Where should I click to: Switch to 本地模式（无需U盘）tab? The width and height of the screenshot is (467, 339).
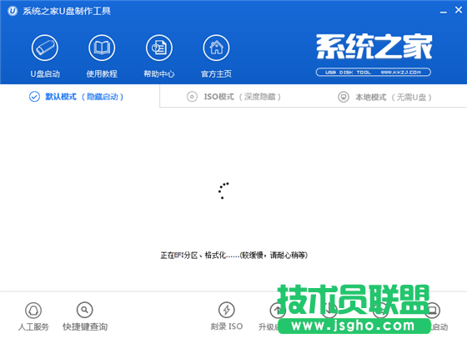384,97
